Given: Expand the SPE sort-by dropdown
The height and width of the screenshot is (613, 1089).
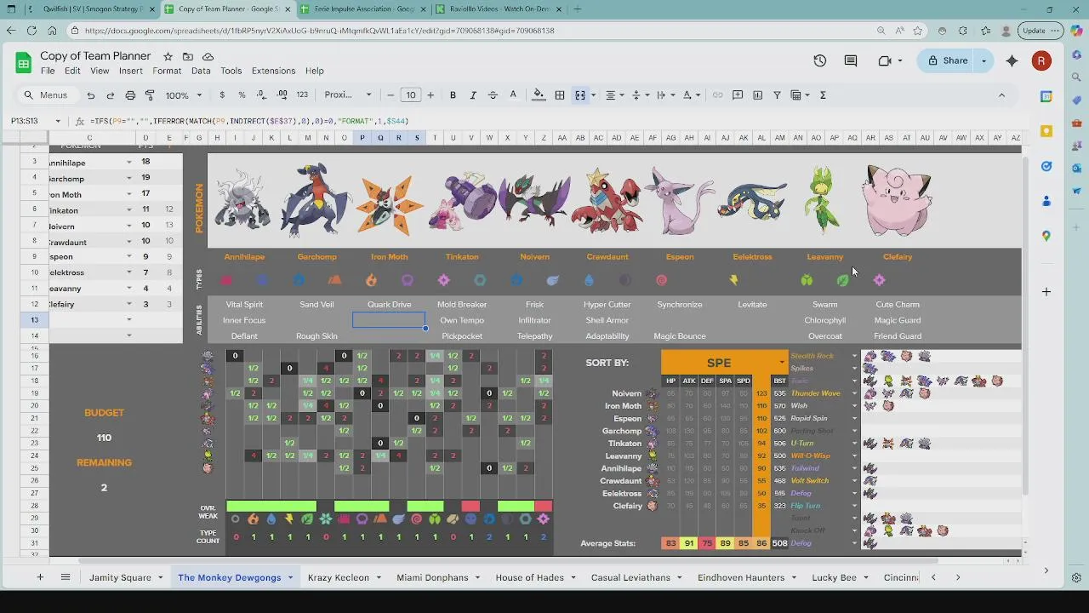Looking at the screenshot, I should 782,363.
